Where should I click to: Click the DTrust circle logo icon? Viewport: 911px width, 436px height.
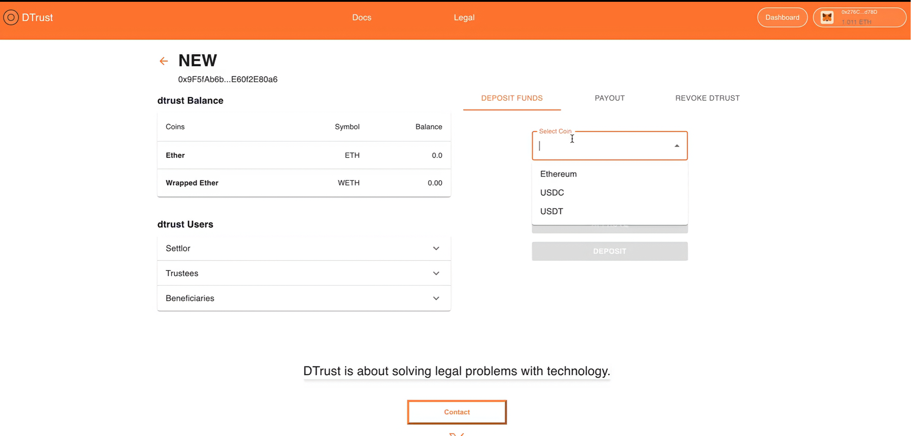click(x=11, y=17)
